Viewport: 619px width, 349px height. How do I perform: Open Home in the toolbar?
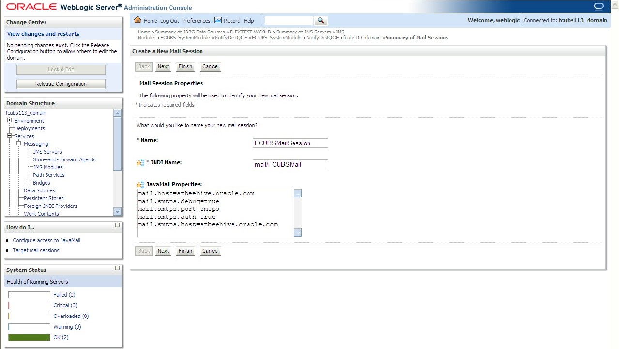point(150,21)
